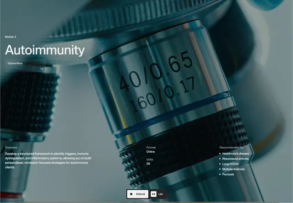Click the Units label

pyautogui.click(x=150, y=160)
